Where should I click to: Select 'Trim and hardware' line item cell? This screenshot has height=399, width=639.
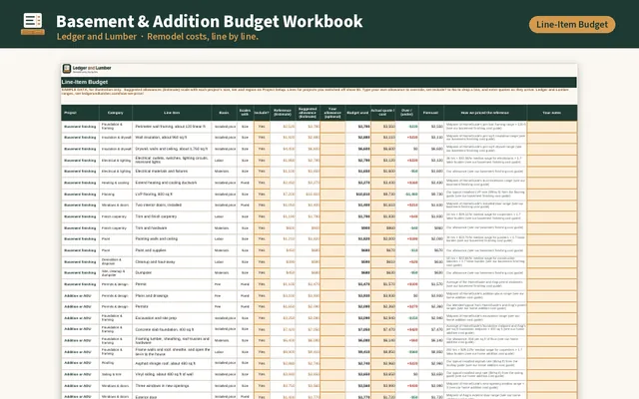point(172,228)
